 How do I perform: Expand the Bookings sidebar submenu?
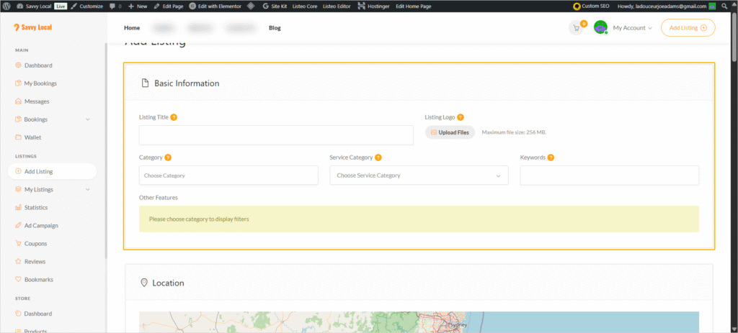tap(87, 119)
